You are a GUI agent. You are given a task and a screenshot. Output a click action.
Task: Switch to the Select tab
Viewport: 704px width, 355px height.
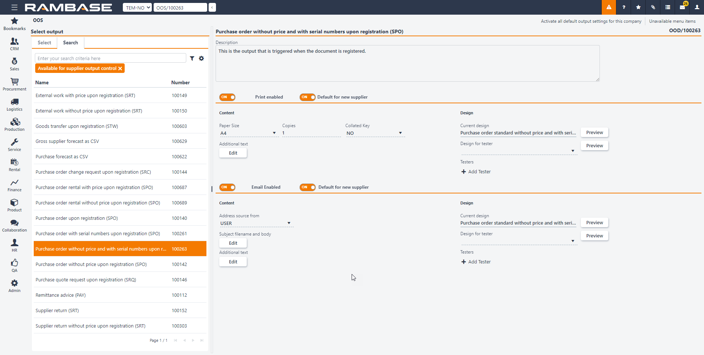[44, 42]
